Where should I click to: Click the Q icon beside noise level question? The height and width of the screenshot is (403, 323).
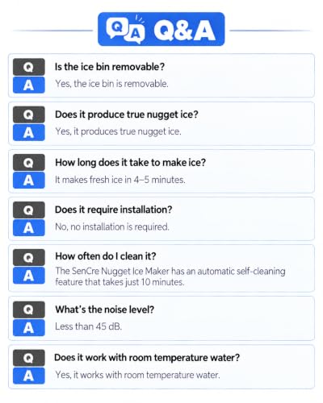(29, 310)
